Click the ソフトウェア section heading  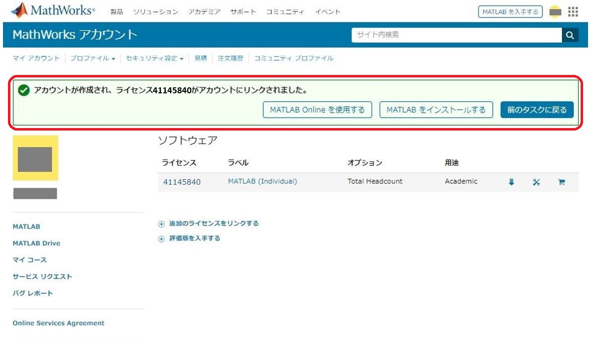pos(188,141)
